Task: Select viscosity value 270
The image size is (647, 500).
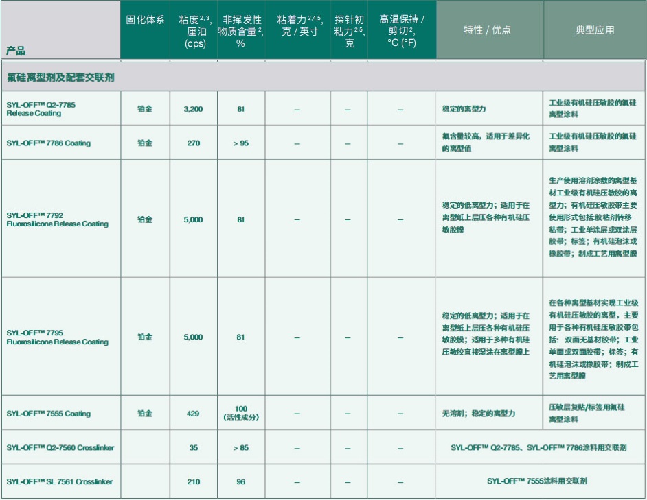Action: [194, 143]
